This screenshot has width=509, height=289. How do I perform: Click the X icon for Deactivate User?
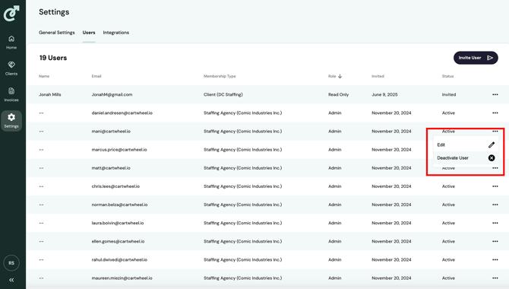[x=492, y=158]
